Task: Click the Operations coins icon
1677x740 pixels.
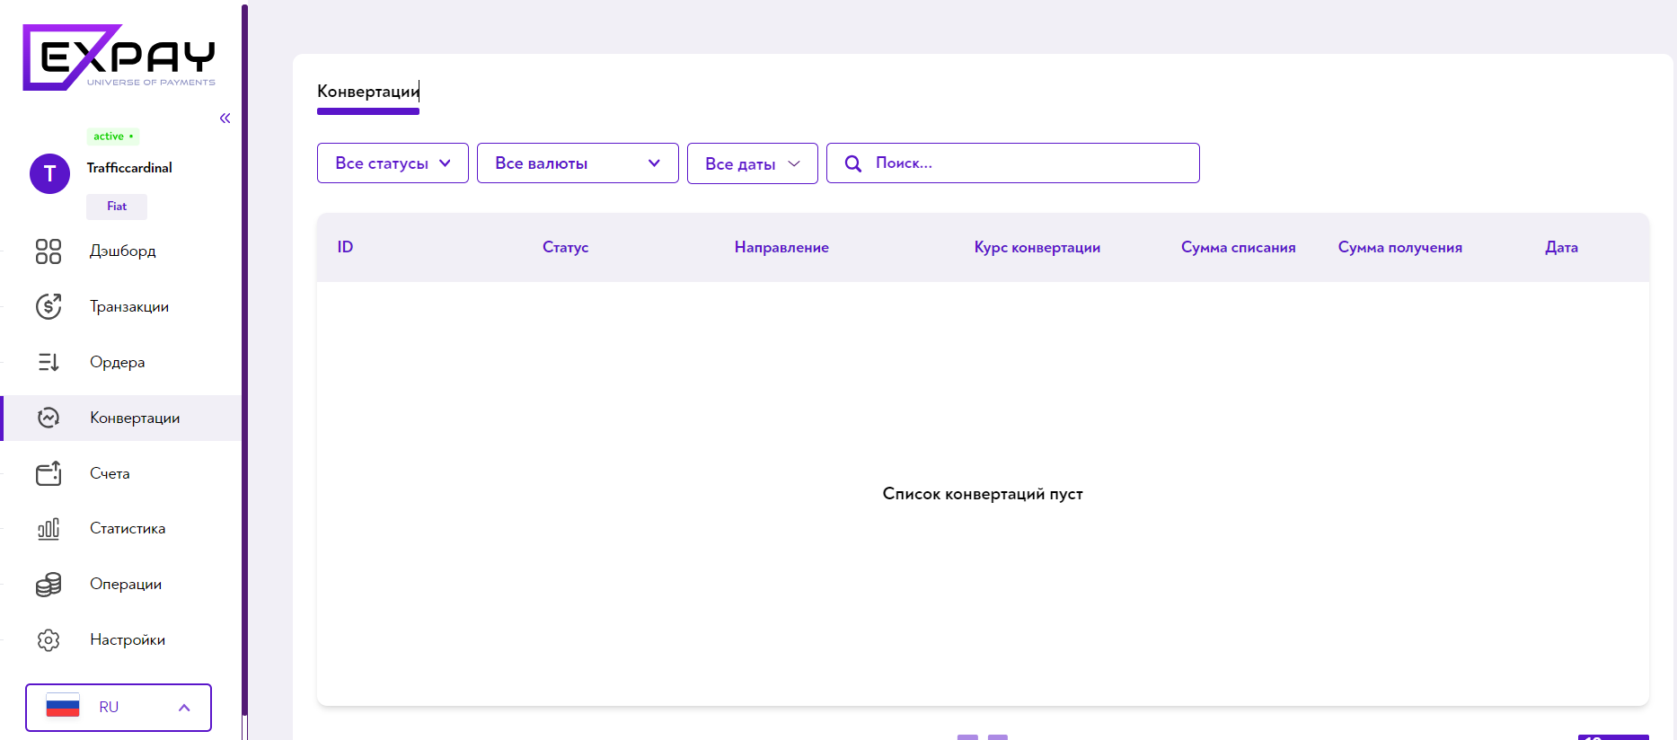Action: pyautogui.click(x=49, y=585)
